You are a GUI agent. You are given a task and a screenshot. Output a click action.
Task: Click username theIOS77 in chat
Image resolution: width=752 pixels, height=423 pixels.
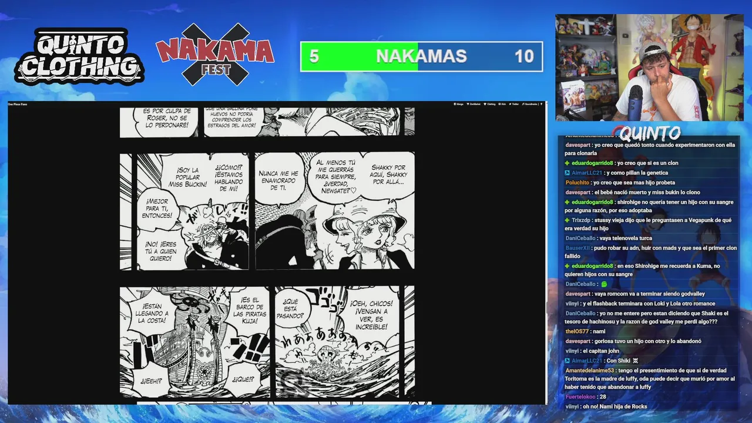coord(577,331)
